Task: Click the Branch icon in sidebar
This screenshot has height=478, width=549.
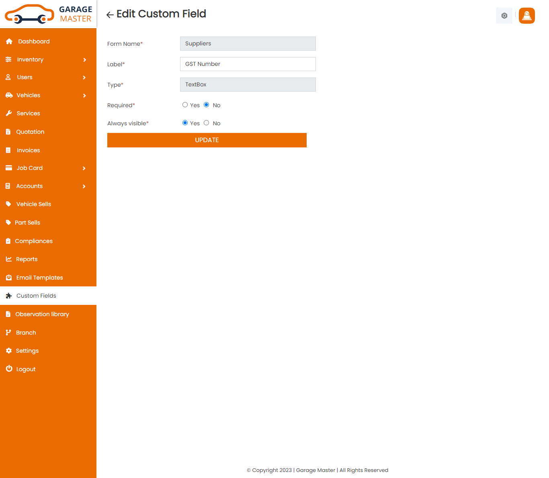Action: [x=8, y=333]
